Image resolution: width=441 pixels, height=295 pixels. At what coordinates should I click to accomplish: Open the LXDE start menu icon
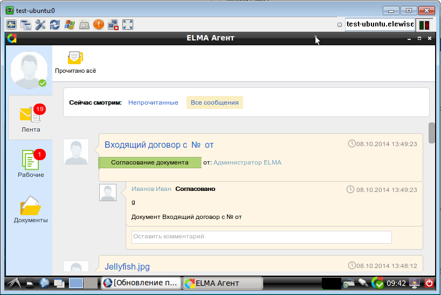14,283
